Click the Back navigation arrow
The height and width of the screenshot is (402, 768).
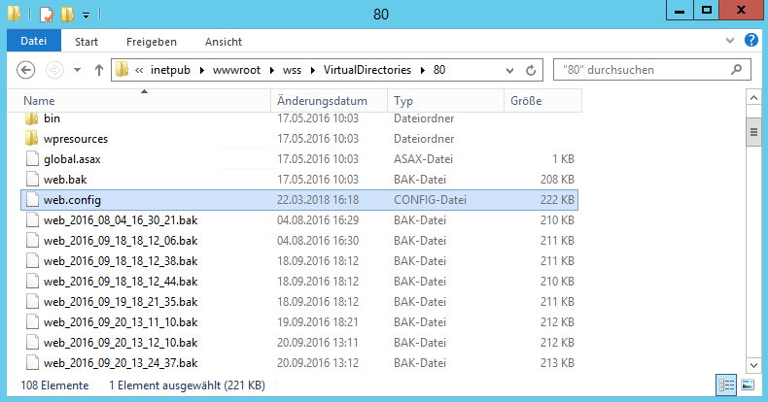(26, 70)
